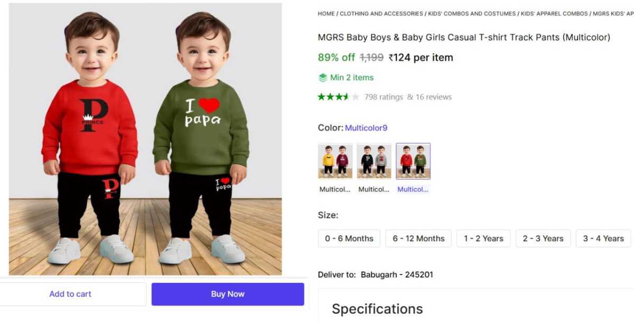Click the Babugarh - 245201 delivery location
The image size is (634, 322).
pos(397,274)
